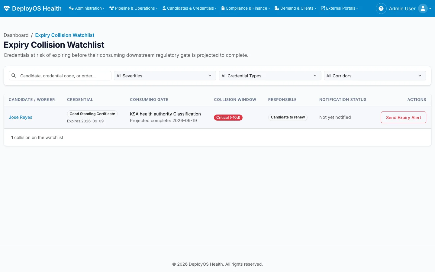Click Expiry Collision Watchlist breadcrumb link
The image size is (435, 272).
point(65,35)
